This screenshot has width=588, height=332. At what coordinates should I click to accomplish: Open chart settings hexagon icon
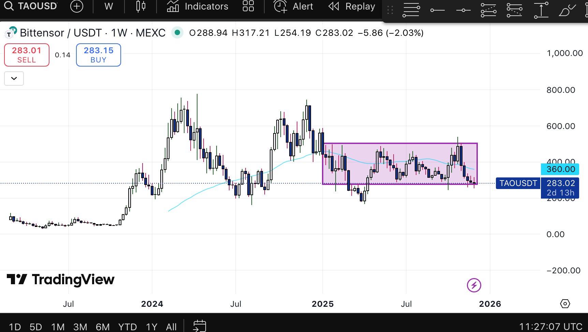pyautogui.click(x=565, y=304)
